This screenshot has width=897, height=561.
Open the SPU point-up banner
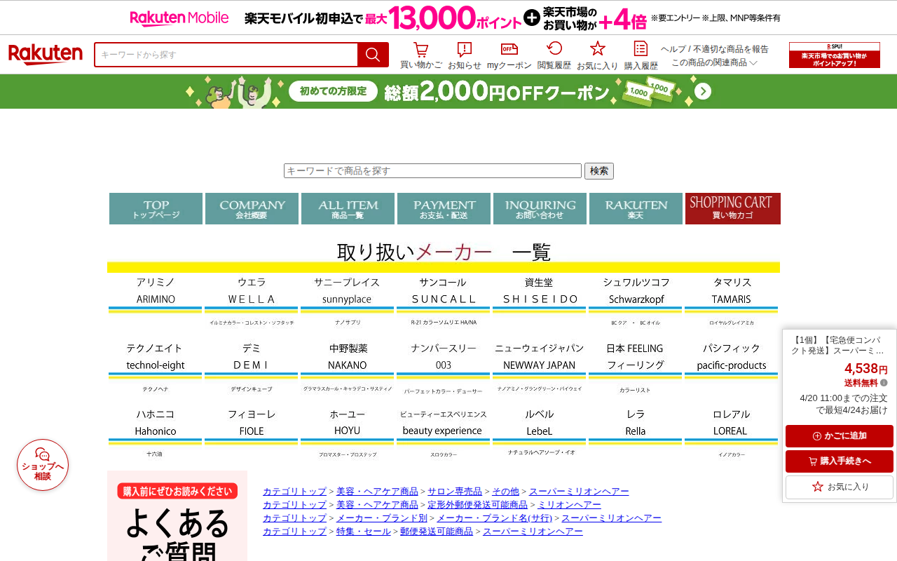835,55
